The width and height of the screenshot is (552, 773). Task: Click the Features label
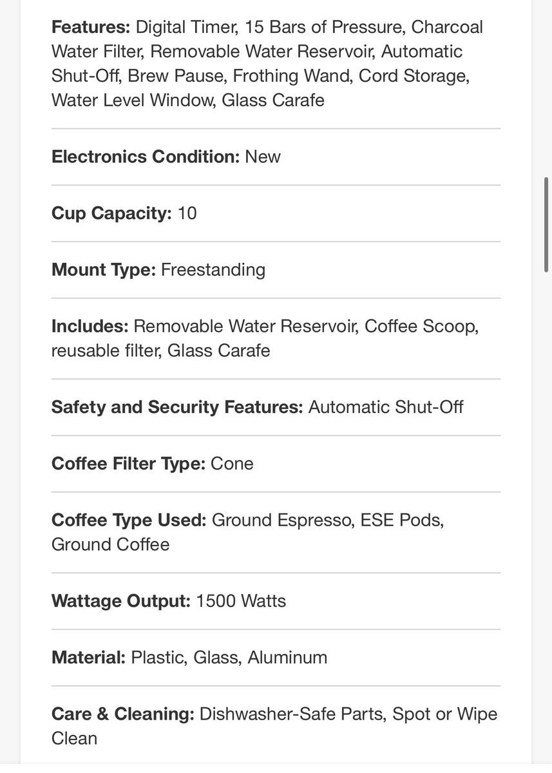click(91, 28)
